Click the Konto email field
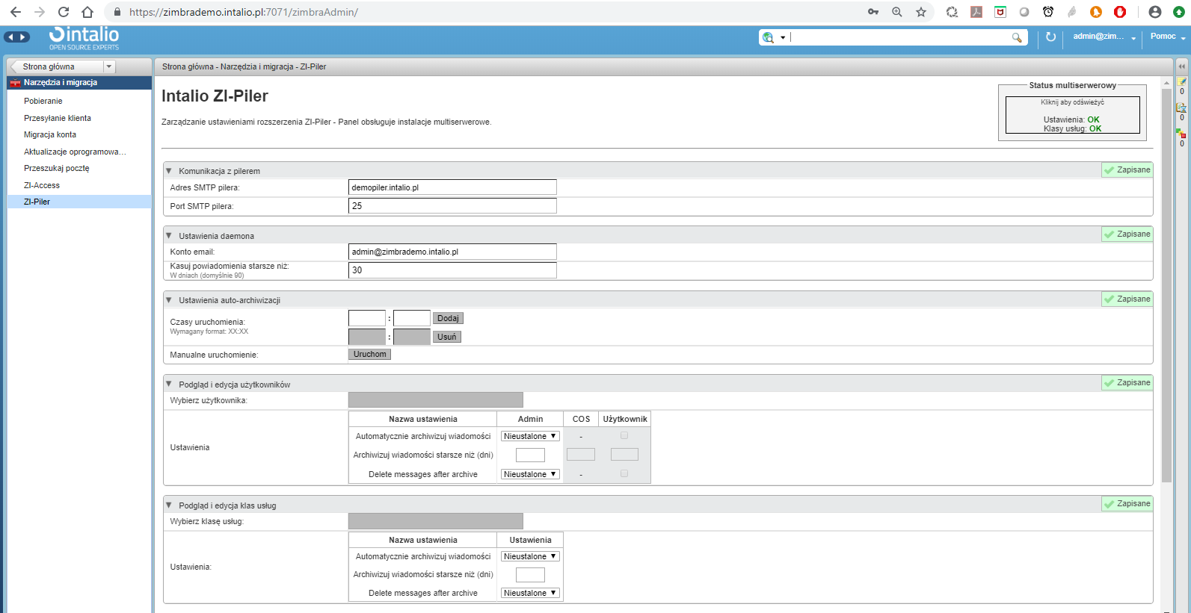Screen dimensions: 1191x613 click(x=452, y=252)
